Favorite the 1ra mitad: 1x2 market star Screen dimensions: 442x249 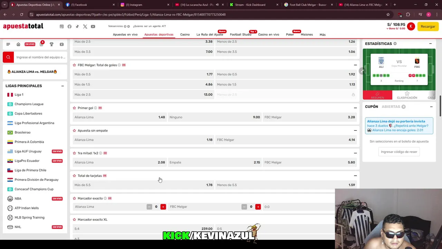74,153
